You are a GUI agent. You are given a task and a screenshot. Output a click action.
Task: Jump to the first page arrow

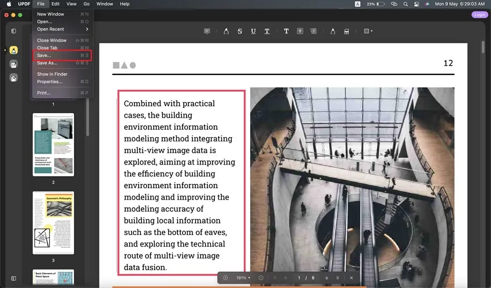click(274, 278)
